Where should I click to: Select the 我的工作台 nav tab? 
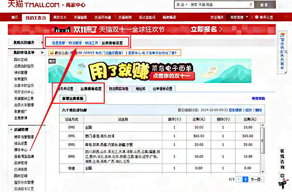click(x=36, y=18)
